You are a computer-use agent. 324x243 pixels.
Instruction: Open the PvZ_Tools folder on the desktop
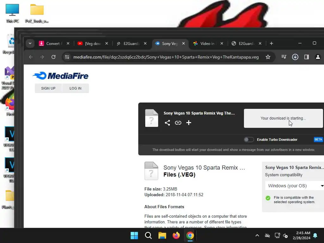click(37, 13)
